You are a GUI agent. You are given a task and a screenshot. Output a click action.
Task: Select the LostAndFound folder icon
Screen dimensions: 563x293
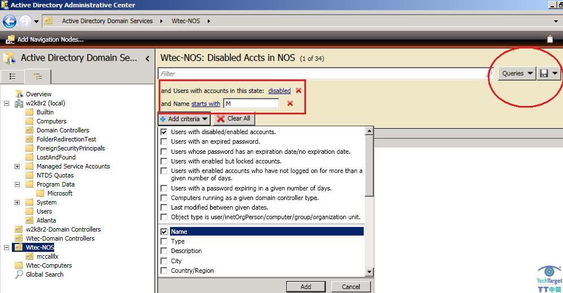[x=29, y=157]
